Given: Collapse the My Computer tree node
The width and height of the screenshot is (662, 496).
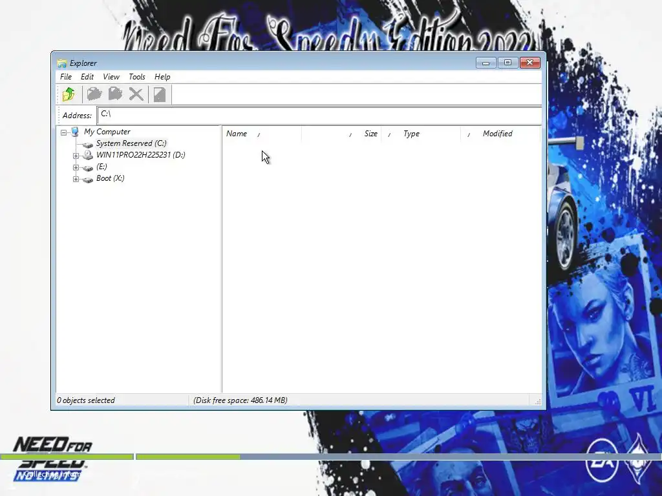Looking at the screenshot, I should 63,132.
